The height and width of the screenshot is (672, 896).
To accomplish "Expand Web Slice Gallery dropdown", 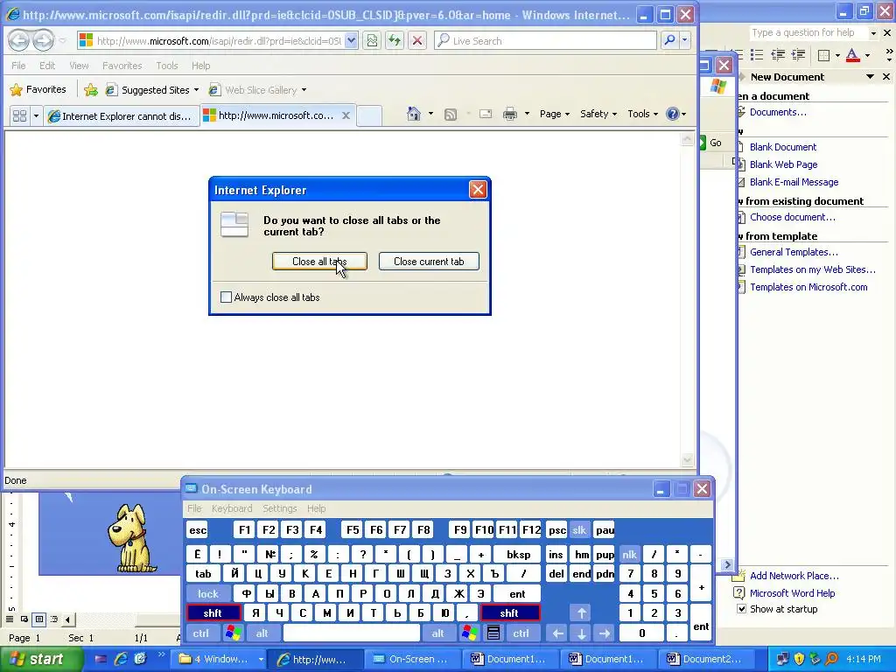I will (x=304, y=90).
